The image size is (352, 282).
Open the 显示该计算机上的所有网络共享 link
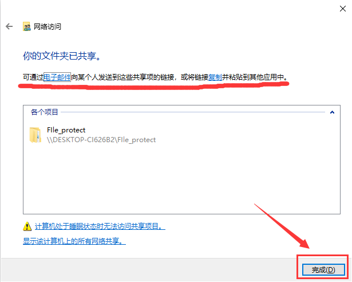click(x=74, y=241)
